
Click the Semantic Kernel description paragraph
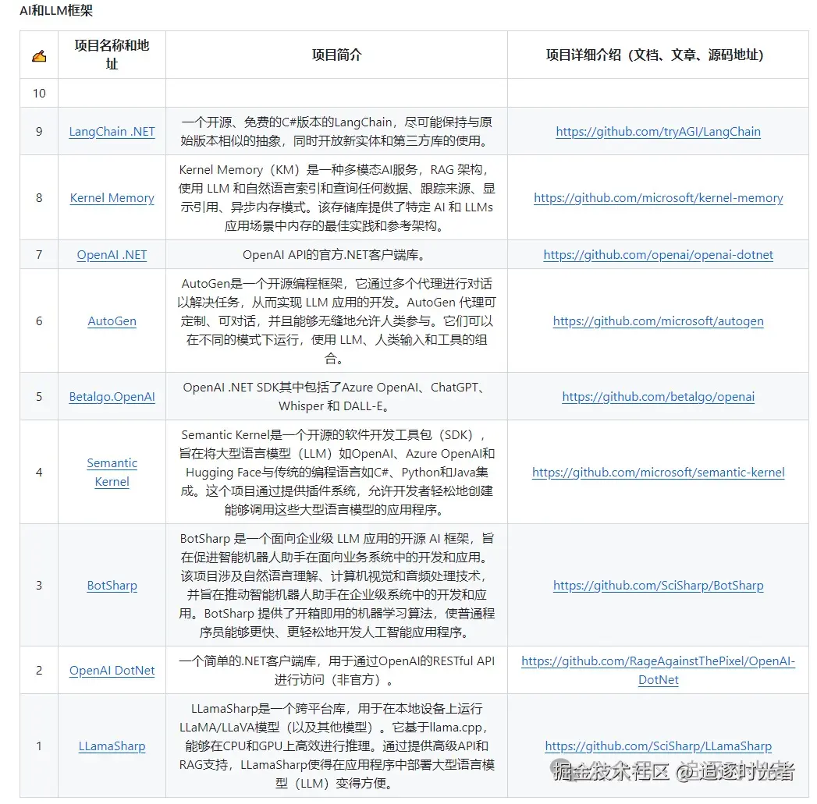336,473
